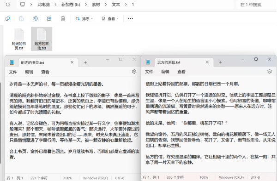Add a new tab in 时光的书页 Notepad
277x181 pixels.
tap(85, 62)
